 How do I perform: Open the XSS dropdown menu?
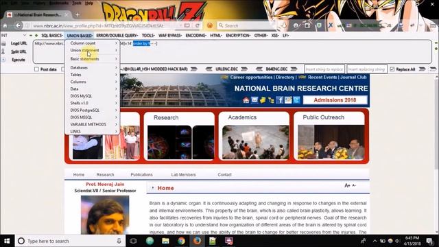tap(275, 36)
